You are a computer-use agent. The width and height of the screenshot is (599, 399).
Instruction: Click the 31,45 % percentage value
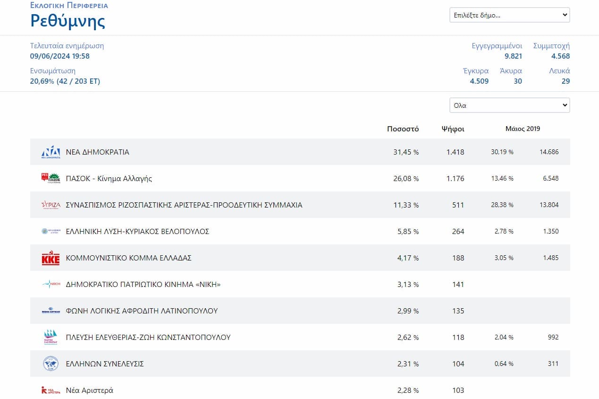406,152
